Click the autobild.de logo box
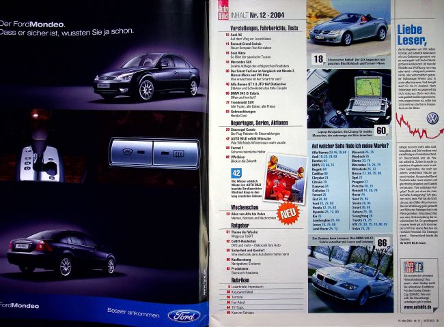 coord(413,266)
